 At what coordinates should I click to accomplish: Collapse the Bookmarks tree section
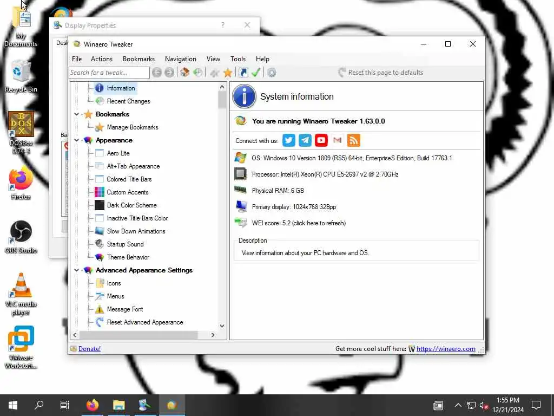[77, 114]
